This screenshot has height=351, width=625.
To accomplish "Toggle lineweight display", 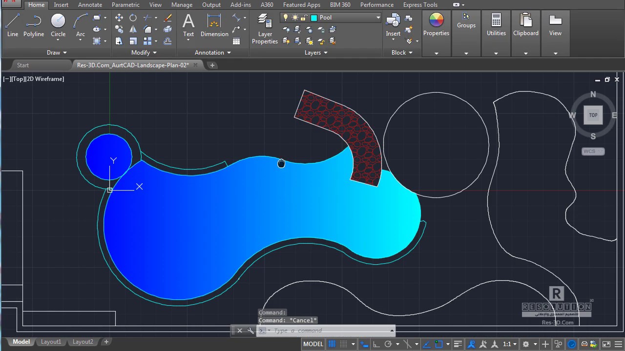I will click(x=458, y=344).
